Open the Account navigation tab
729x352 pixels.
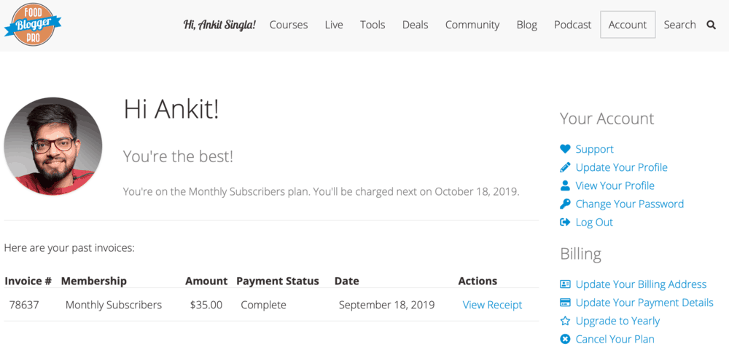point(628,25)
